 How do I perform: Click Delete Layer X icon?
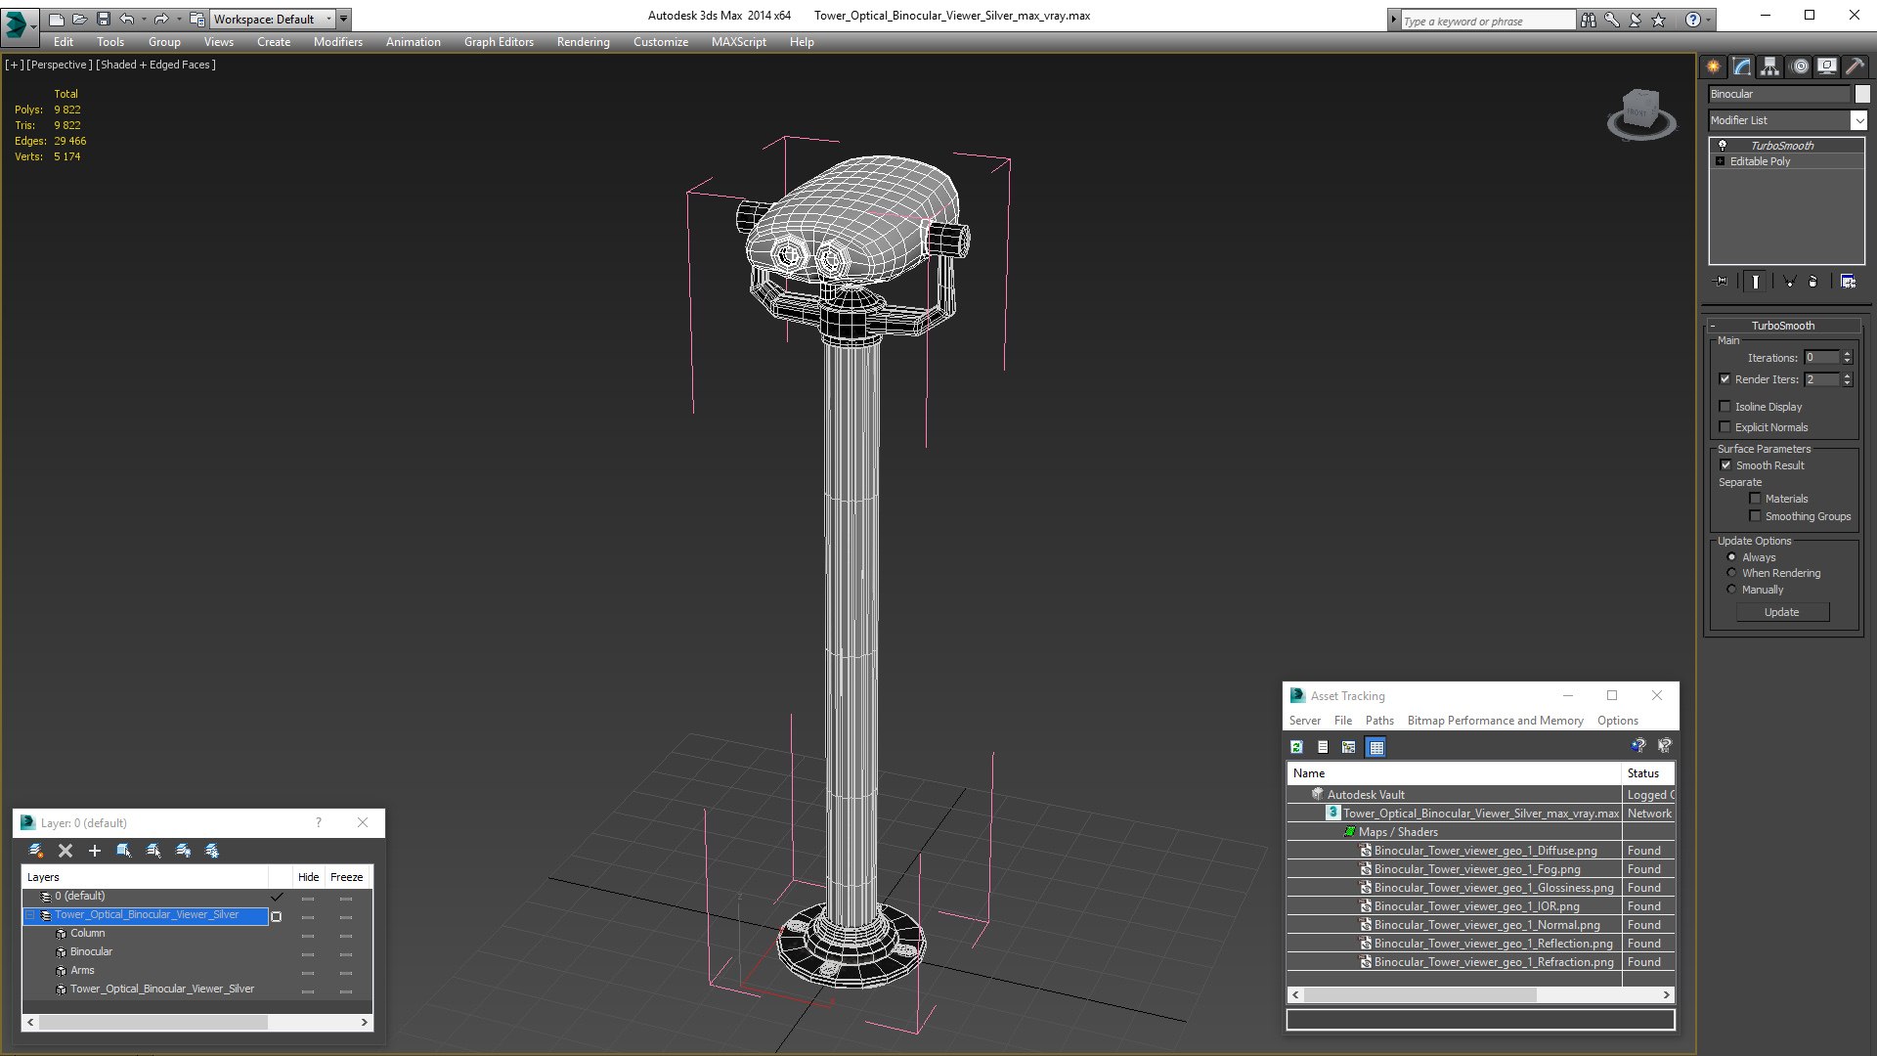65,851
